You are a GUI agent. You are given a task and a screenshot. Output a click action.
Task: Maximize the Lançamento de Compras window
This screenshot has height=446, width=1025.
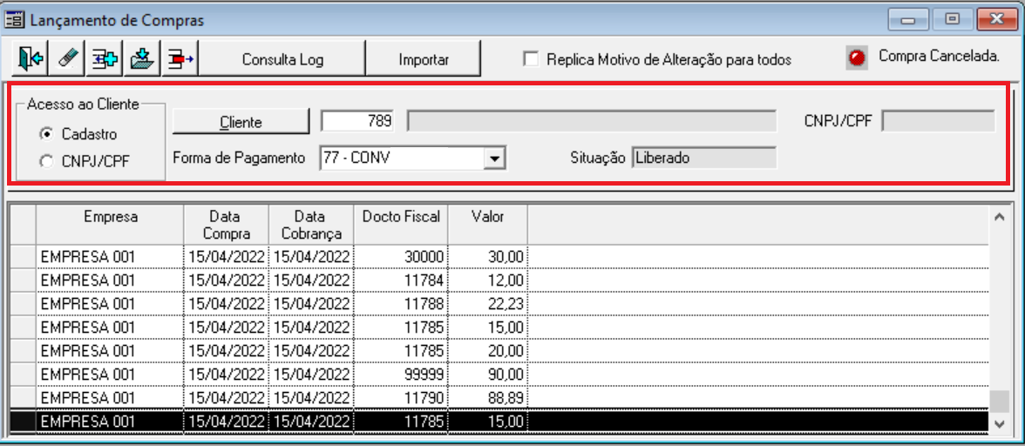click(x=952, y=20)
